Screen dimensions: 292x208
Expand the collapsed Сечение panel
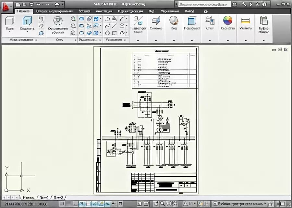(156, 29)
